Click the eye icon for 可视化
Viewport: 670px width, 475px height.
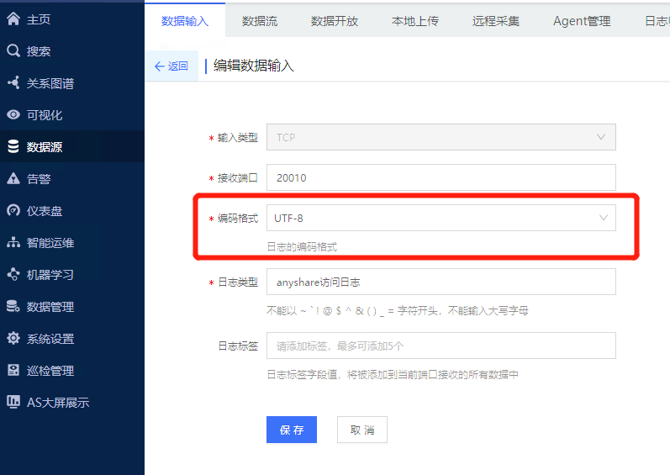click(13, 115)
